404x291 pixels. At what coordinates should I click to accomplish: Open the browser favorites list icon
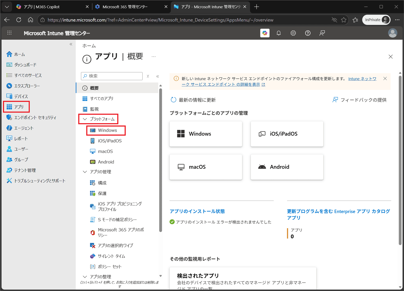355,20
